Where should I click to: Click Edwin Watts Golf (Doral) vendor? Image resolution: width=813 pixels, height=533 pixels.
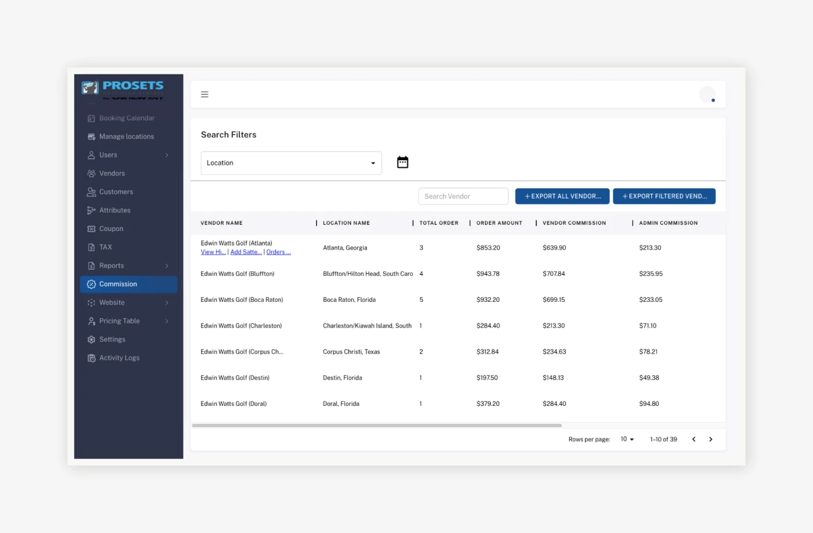234,404
